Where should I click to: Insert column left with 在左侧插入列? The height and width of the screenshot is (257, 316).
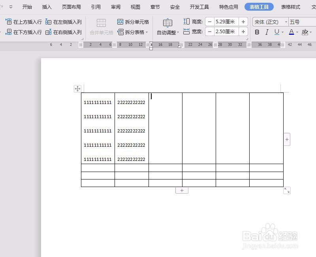point(67,22)
